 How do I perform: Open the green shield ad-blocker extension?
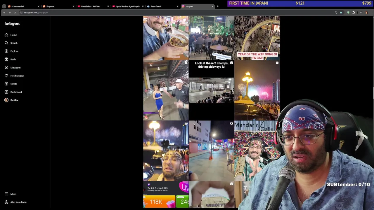coord(348,13)
